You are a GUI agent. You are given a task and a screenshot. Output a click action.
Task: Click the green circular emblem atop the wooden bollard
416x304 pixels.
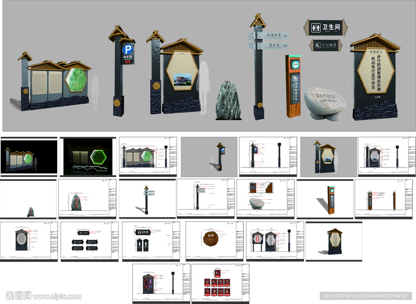pyautogui.click(x=295, y=64)
